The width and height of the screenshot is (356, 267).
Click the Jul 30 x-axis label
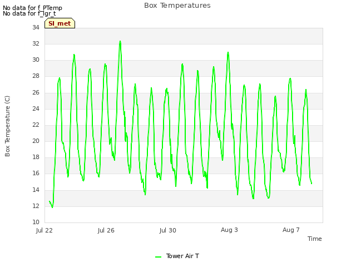(168, 230)
